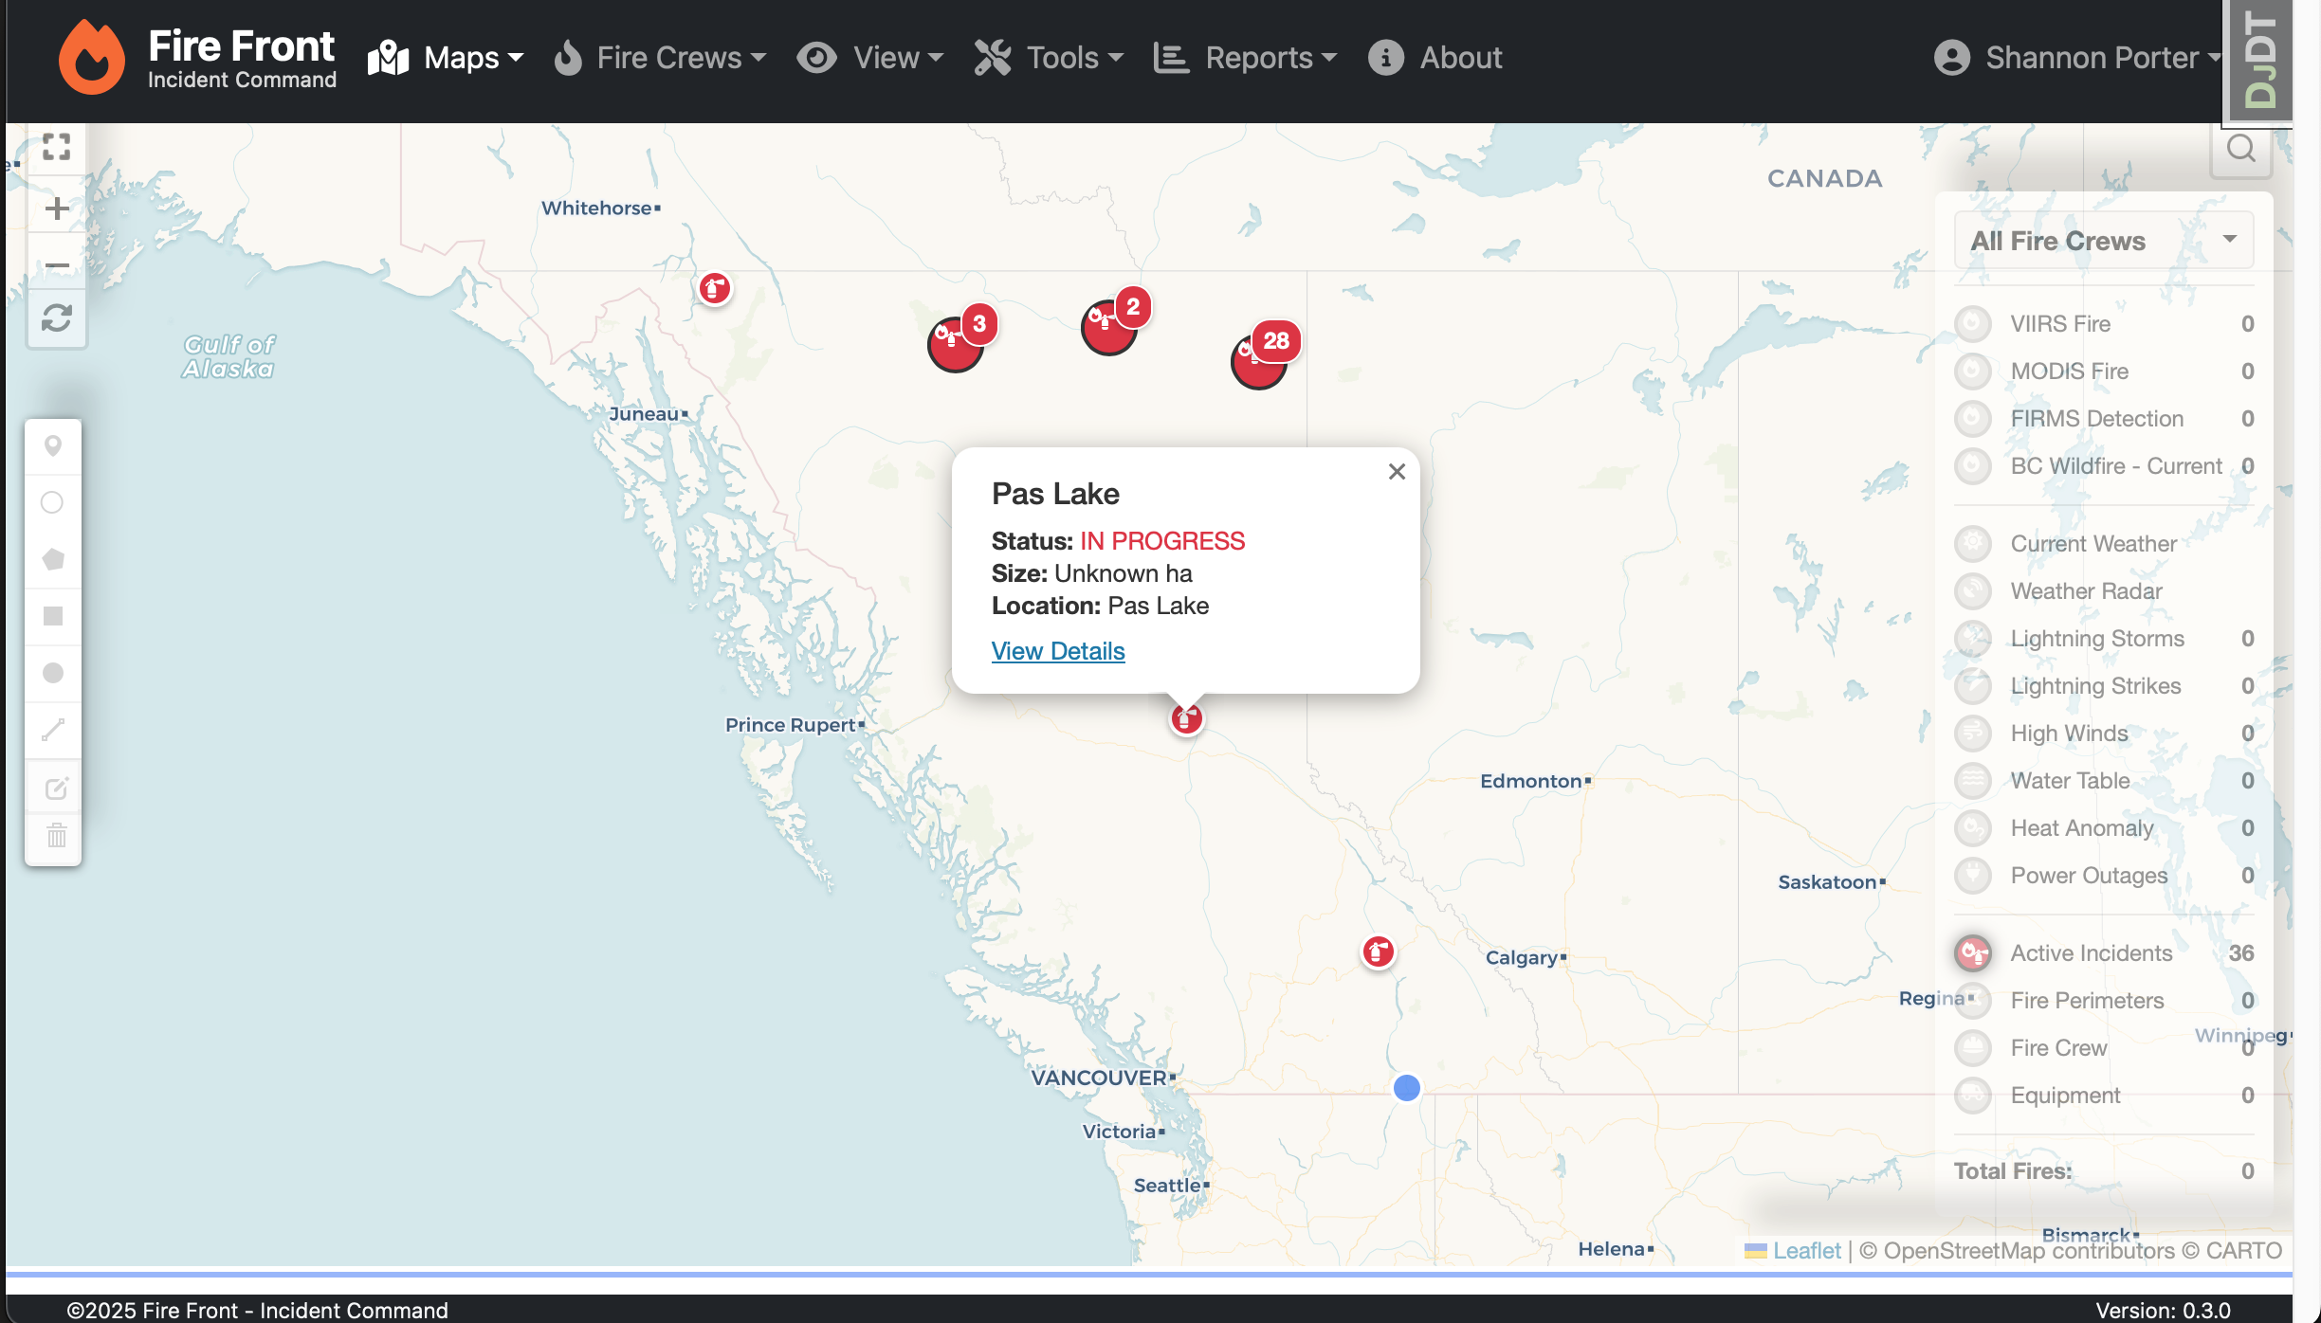Open the Reports menu

pyautogui.click(x=1246, y=58)
